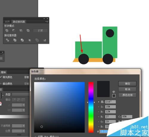Select the saturation S radio button
The width and height of the screenshot is (149, 137).
tap(99, 107)
